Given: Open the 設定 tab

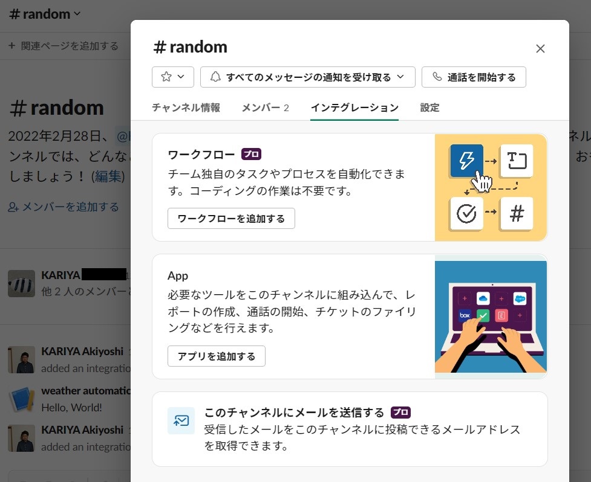Looking at the screenshot, I should (x=429, y=108).
